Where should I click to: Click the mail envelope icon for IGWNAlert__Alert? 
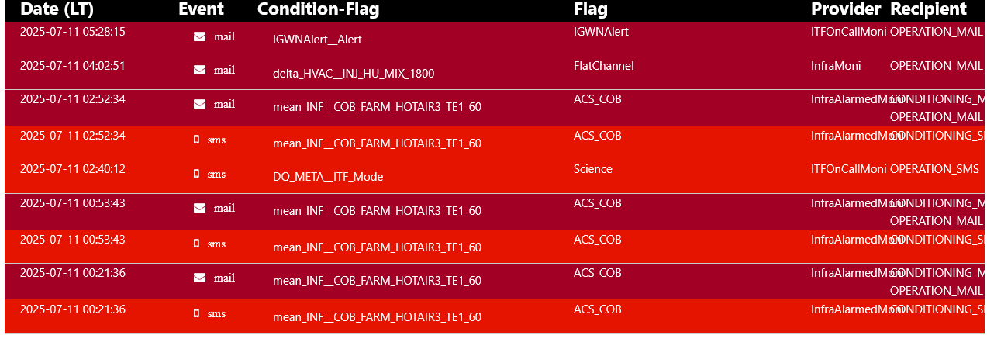pos(199,36)
